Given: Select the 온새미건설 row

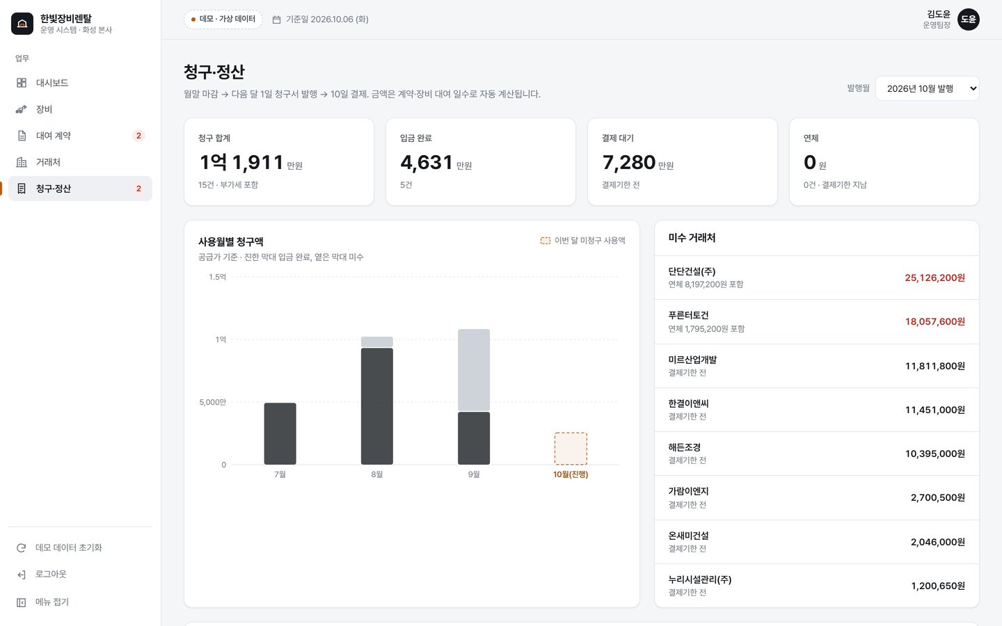Looking at the screenshot, I should click(817, 542).
